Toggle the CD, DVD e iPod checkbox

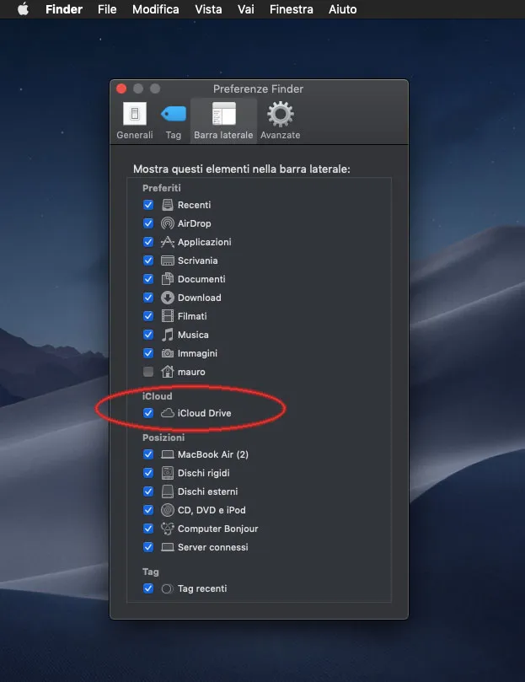pos(148,510)
